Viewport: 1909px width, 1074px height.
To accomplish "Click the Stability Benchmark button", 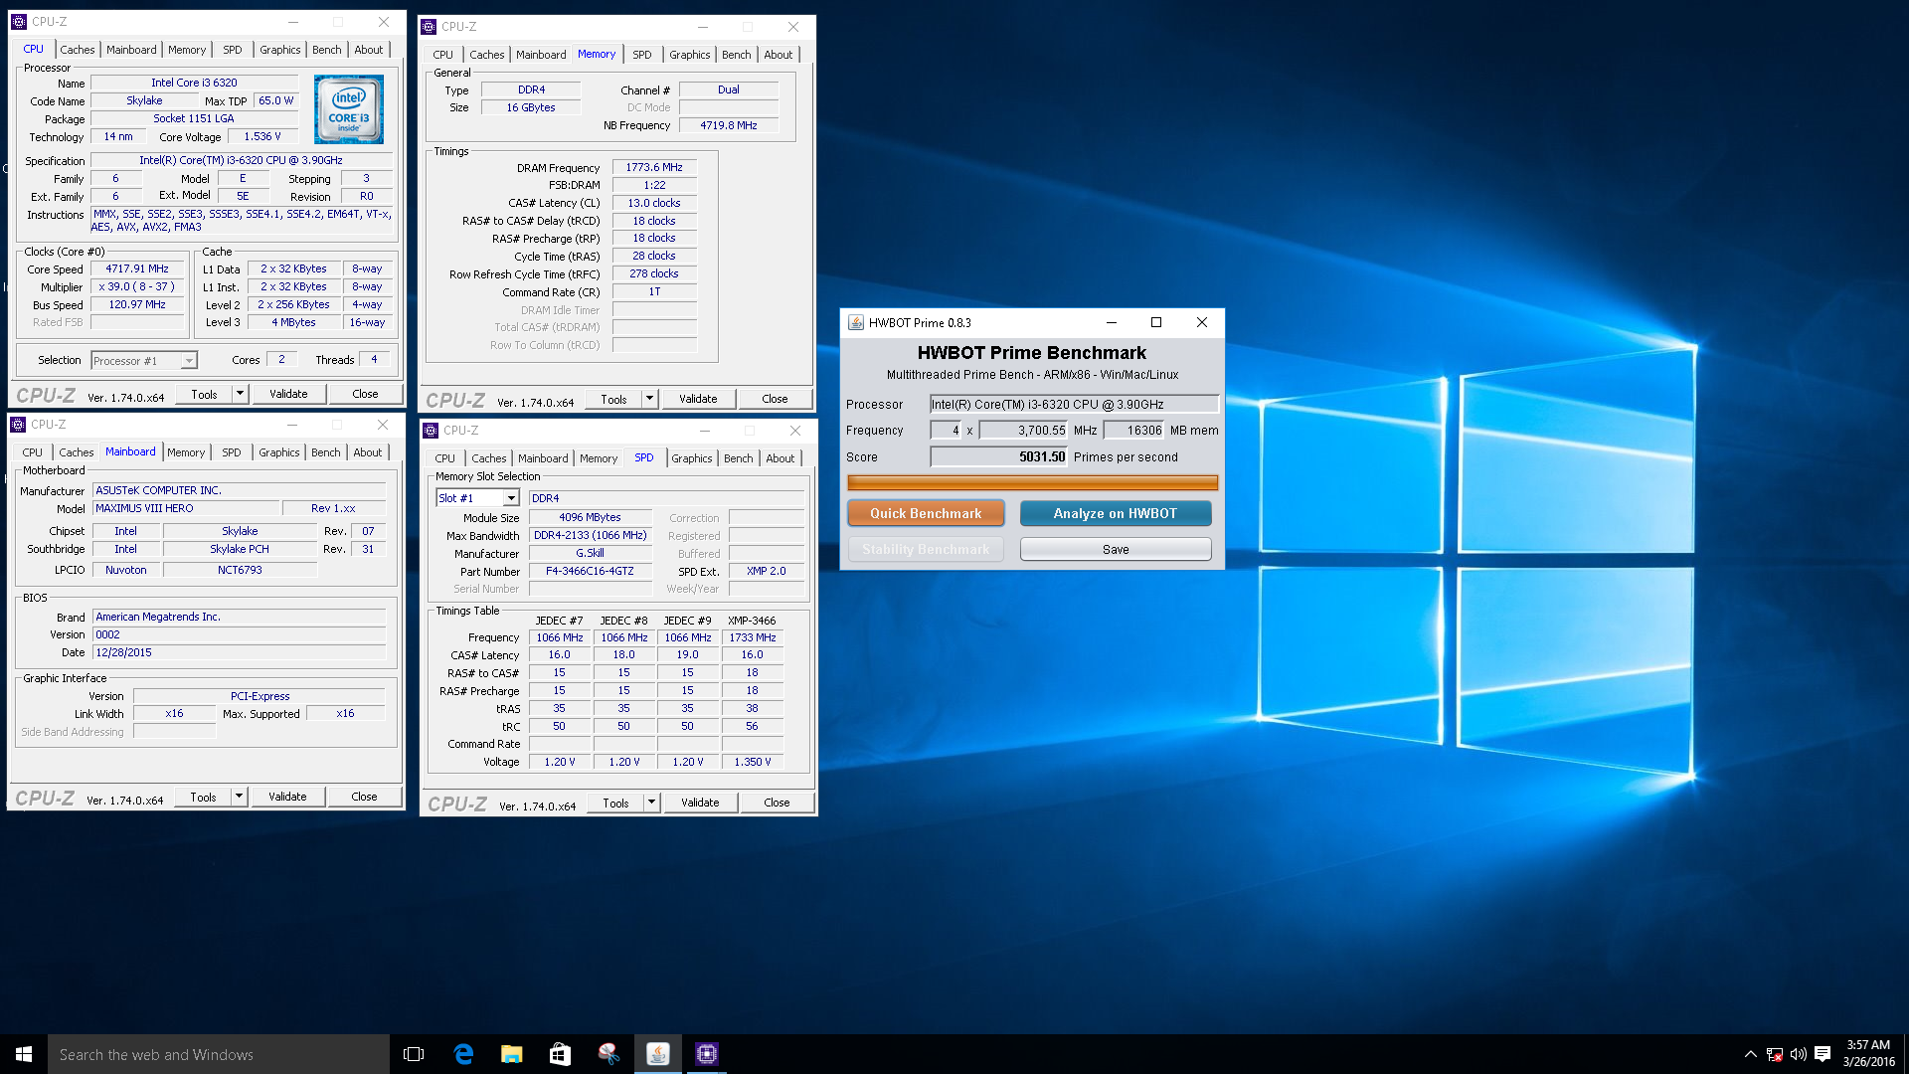I will point(926,549).
